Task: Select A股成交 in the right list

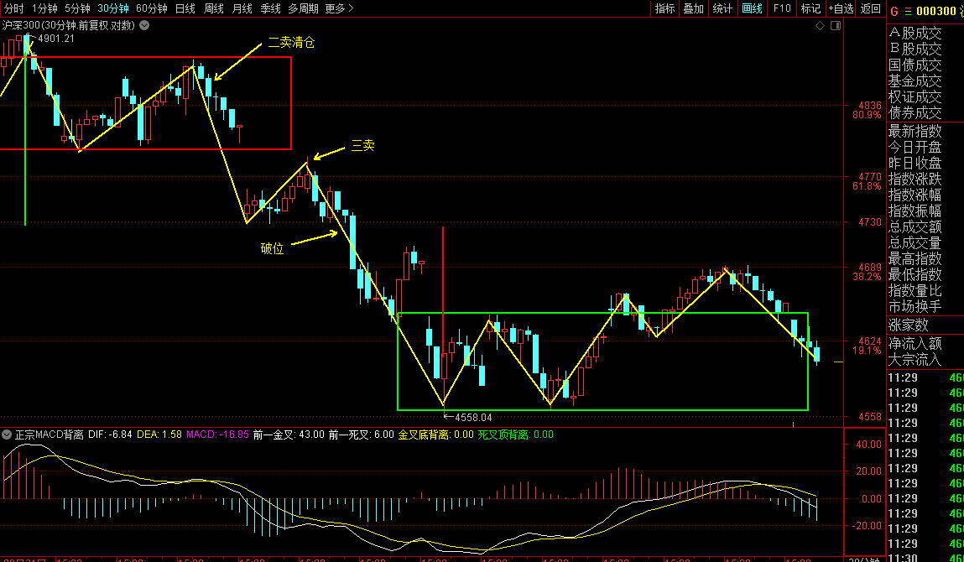Action: [x=915, y=34]
